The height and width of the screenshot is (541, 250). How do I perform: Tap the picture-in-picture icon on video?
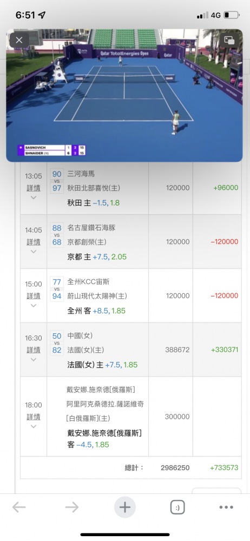(x=229, y=39)
